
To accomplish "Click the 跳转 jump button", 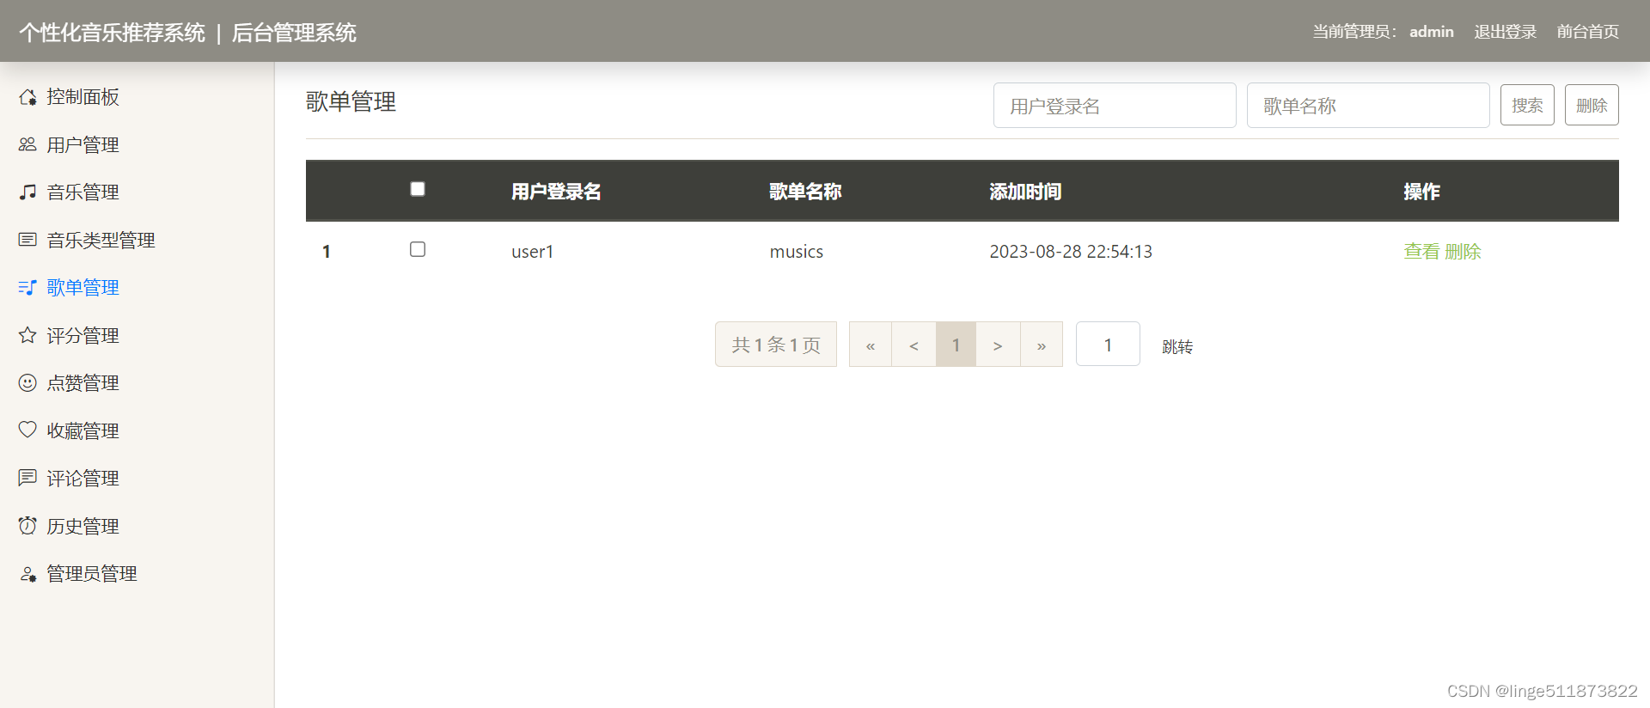I will (1177, 346).
